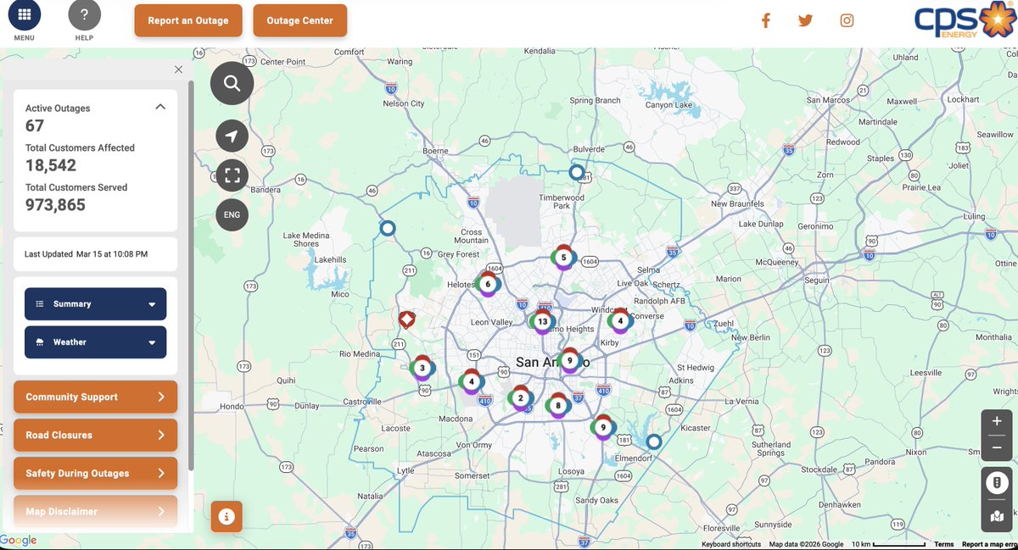Click the ring outage marker near Lakehills

pos(388,228)
